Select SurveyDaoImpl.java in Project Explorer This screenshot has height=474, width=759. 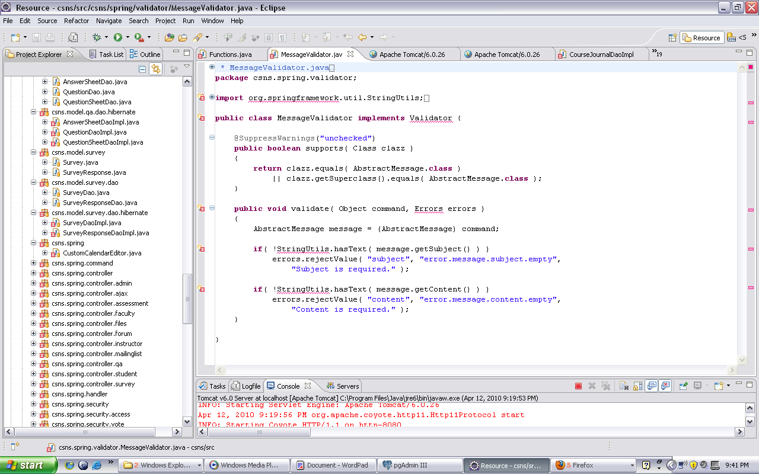(x=92, y=223)
